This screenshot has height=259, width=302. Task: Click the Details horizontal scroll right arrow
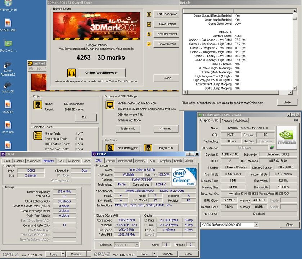point(290,92)
